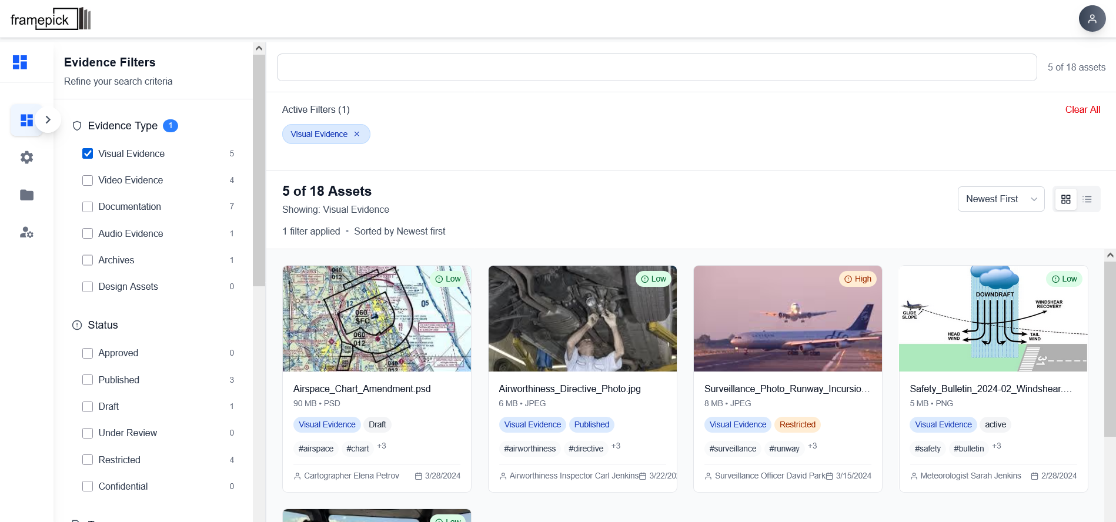Enable the Documentation filter checkbox
Viewport: 1116px width, 522px height.
click(x=88, y=207)
